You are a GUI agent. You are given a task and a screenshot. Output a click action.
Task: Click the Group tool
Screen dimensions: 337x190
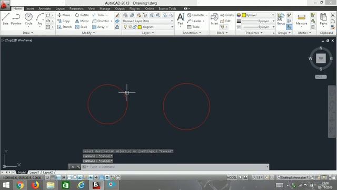[x=281, y=19]
